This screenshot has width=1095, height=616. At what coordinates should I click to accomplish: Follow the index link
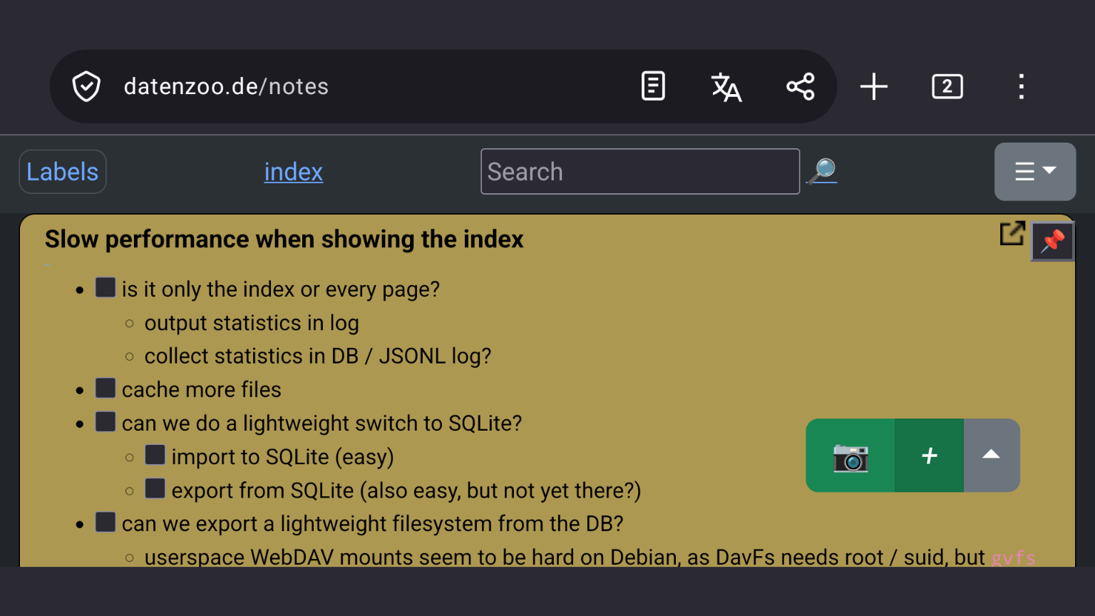pos(293,171)
